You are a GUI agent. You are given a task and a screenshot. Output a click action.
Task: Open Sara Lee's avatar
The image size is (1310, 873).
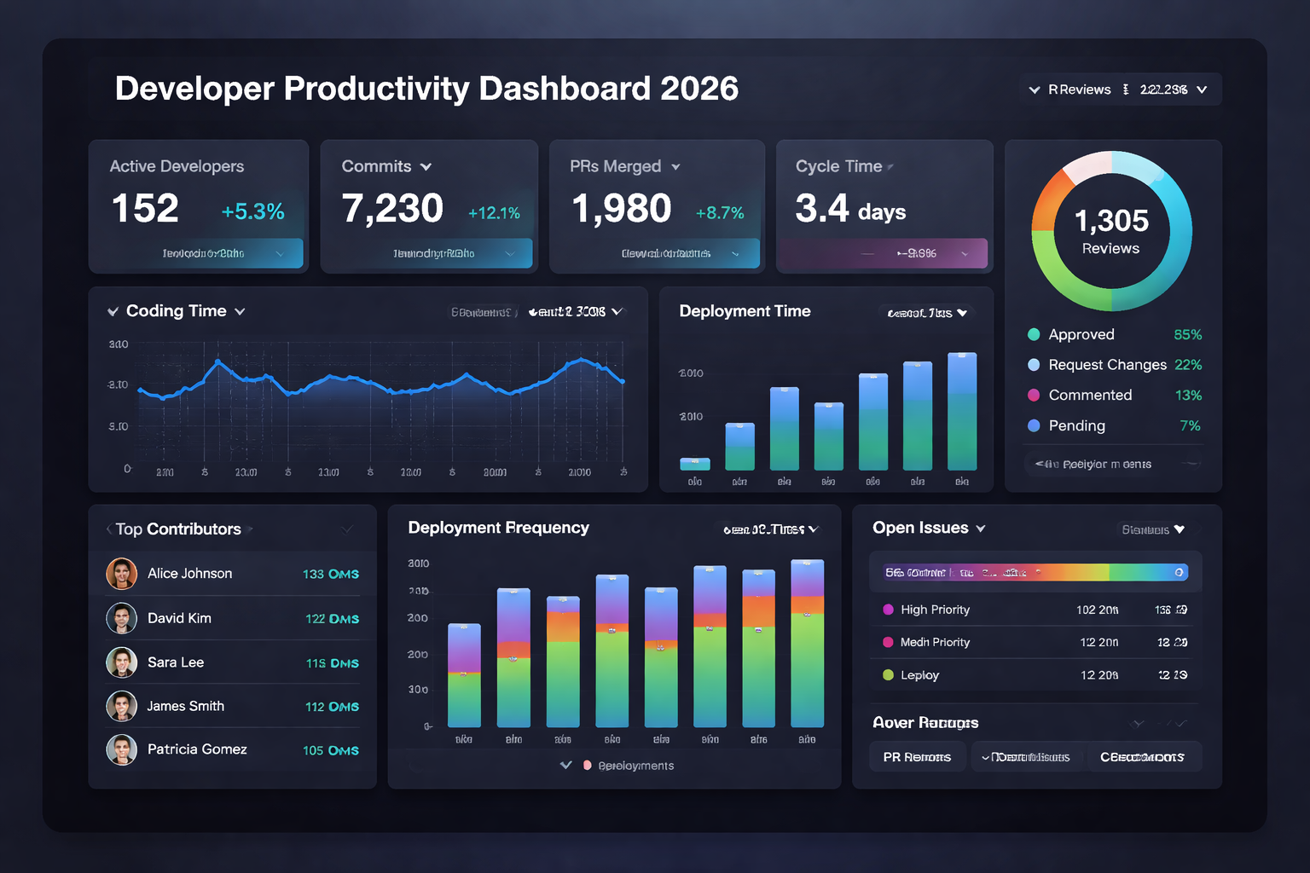point(122,662)
